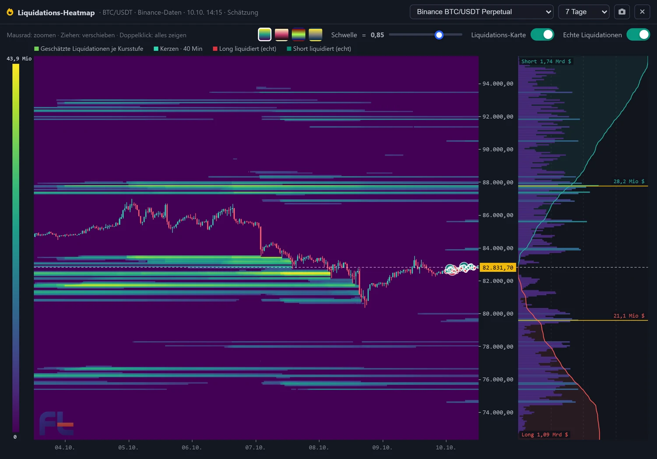Click the liquidation bubble cluster near current price
657x459 pixels.
tap(460, 268)
